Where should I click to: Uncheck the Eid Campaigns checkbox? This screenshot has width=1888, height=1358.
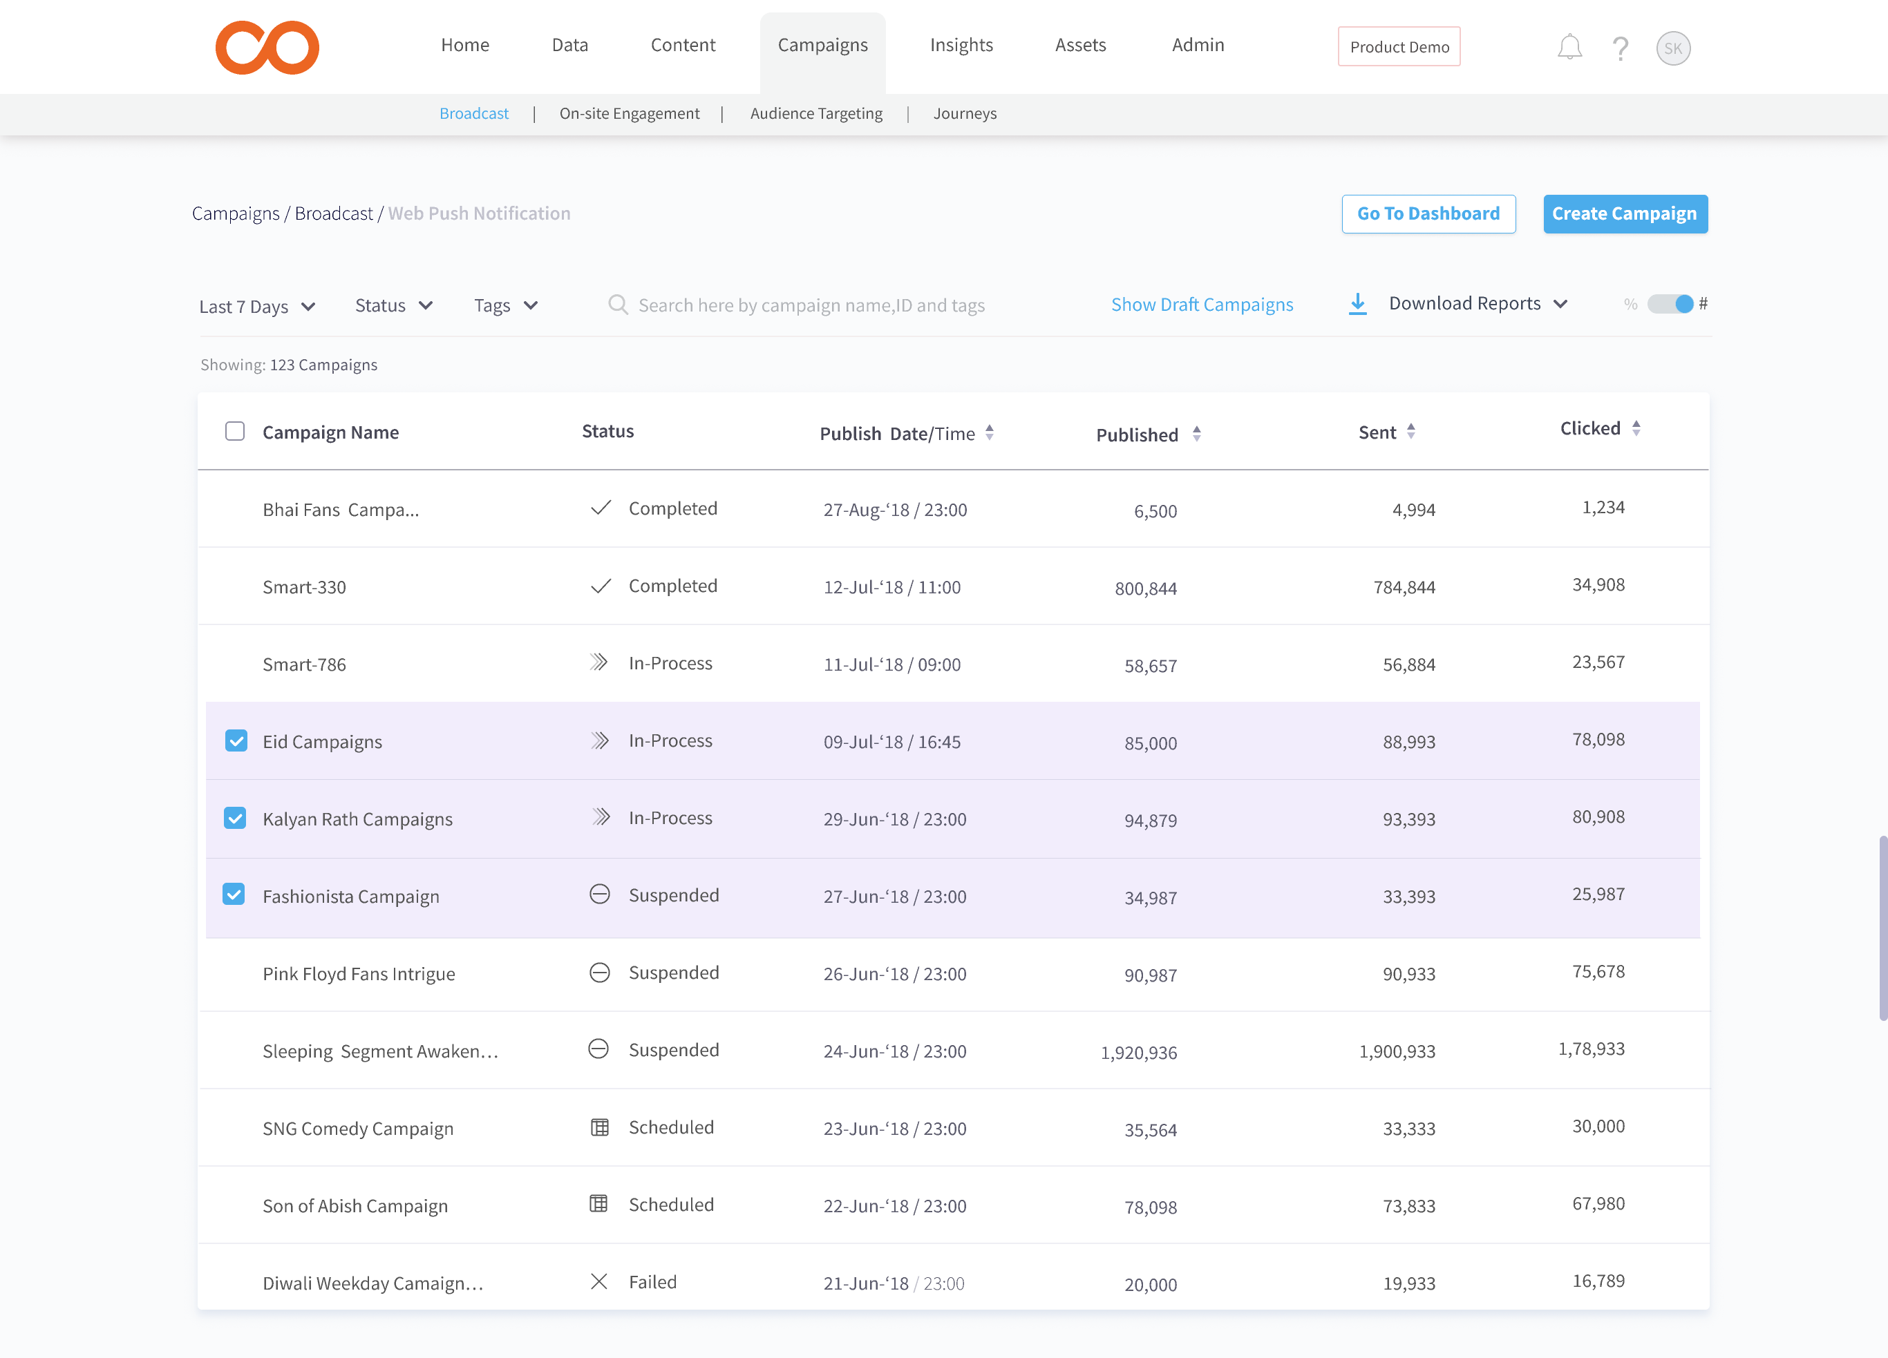tap(236, 740)
